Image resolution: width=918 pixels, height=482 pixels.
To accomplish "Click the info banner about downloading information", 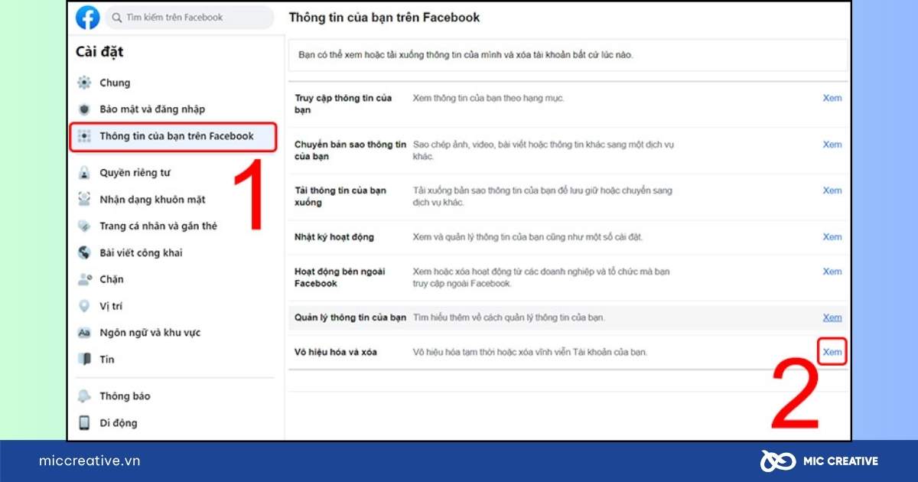I will coord(568,55).
